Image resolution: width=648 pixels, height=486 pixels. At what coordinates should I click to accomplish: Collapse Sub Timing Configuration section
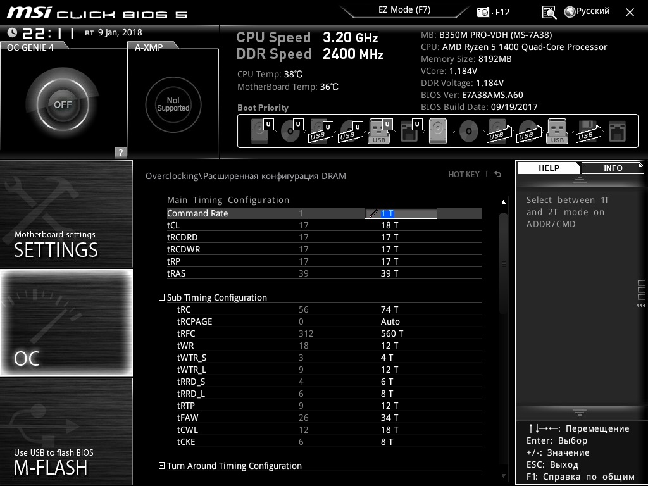(x=161, y=297)
